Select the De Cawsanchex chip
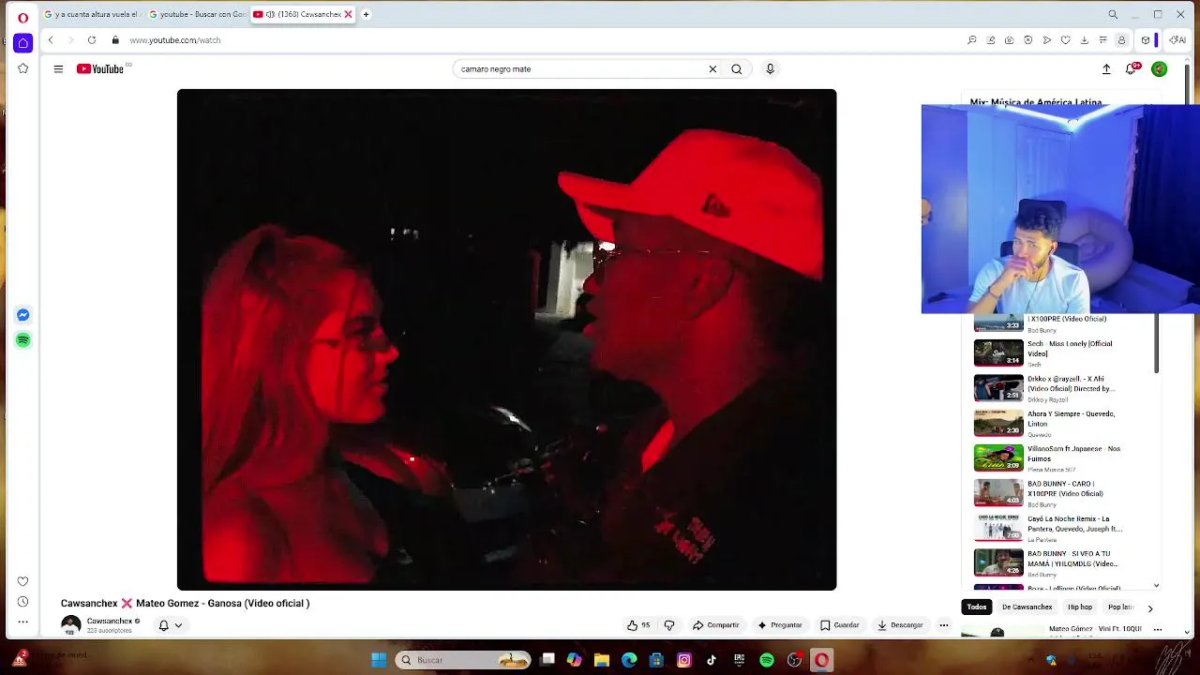1200x675 pixels. [x=1027, y=607]
